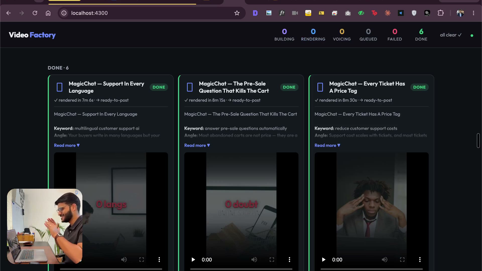
Task: Open the red Tp extension
Action: pos(374,13)
